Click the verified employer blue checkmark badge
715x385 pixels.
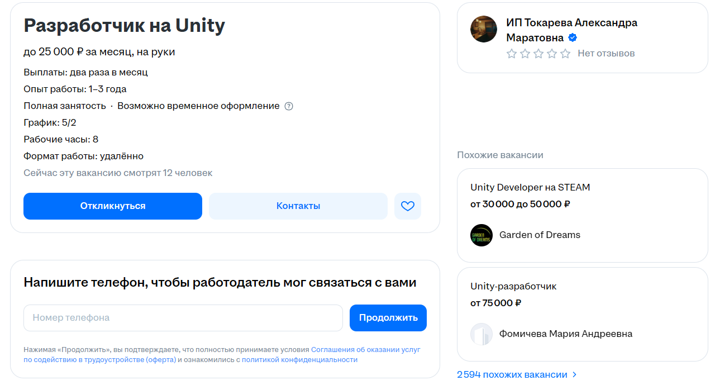573,38
